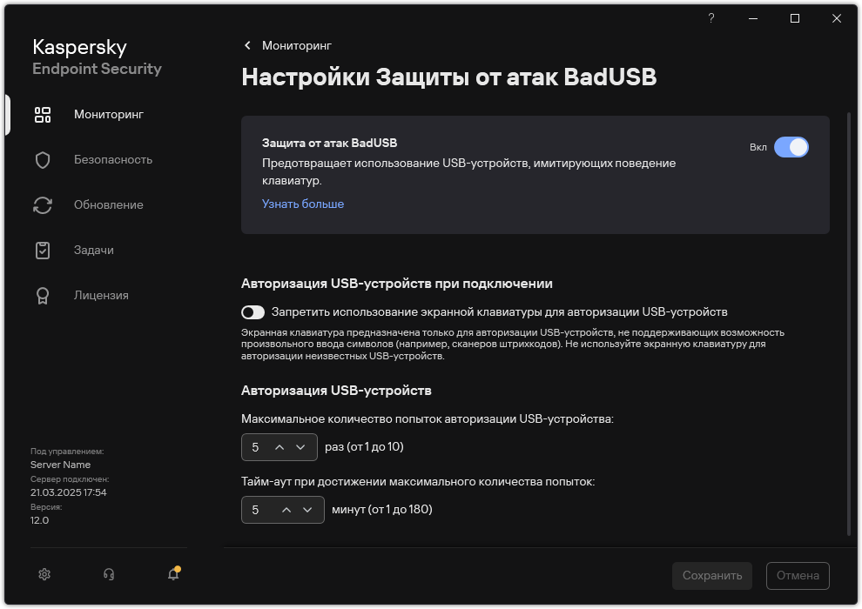Screen dimensions: 862x609
Task: Open settings via the gear icon
Action: pos(45,574)
